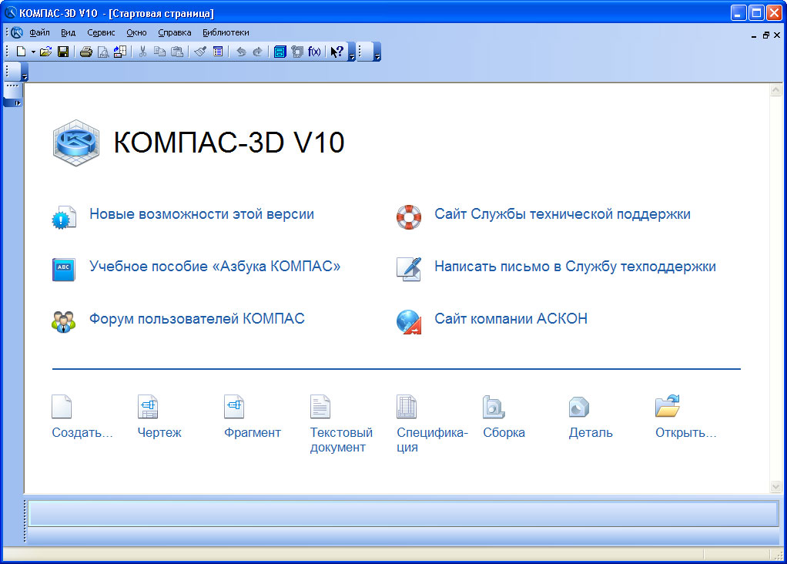Open the Сервис menu

pyautogui.click(x=101, y=32)
